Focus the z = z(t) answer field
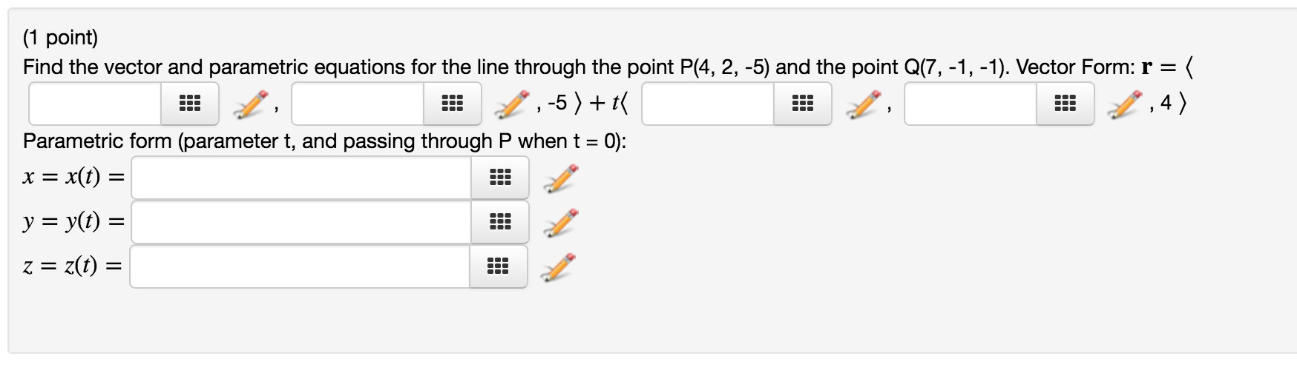1297x376 pixels. click(300, 266)
